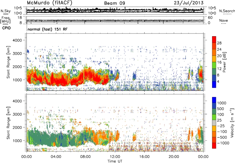235x163 pixels.
Task: Select the 3000 km tick on power panel
Action: coord(17,54)
